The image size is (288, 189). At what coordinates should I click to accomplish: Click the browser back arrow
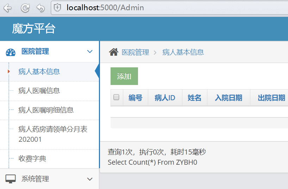click(7, 8)
